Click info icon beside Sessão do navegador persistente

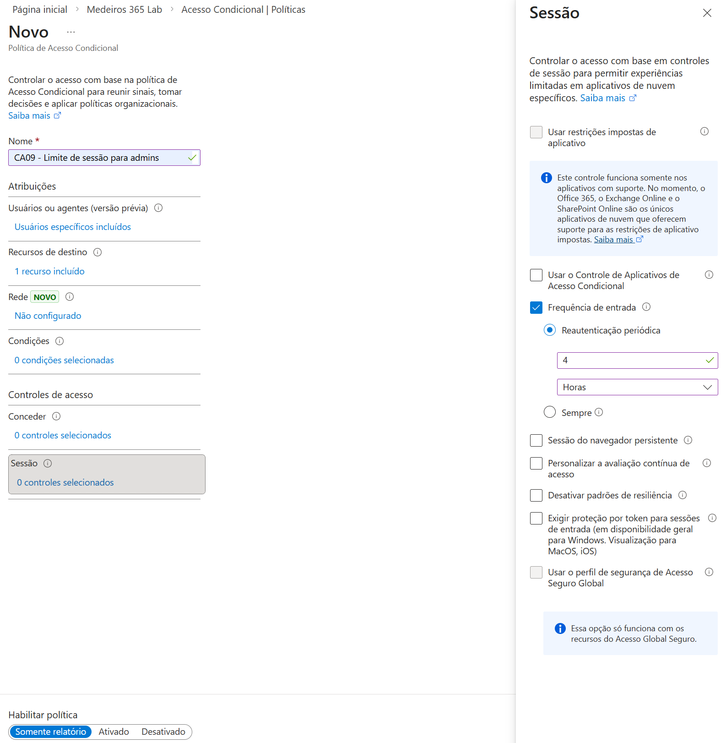(x=688, y=440)
